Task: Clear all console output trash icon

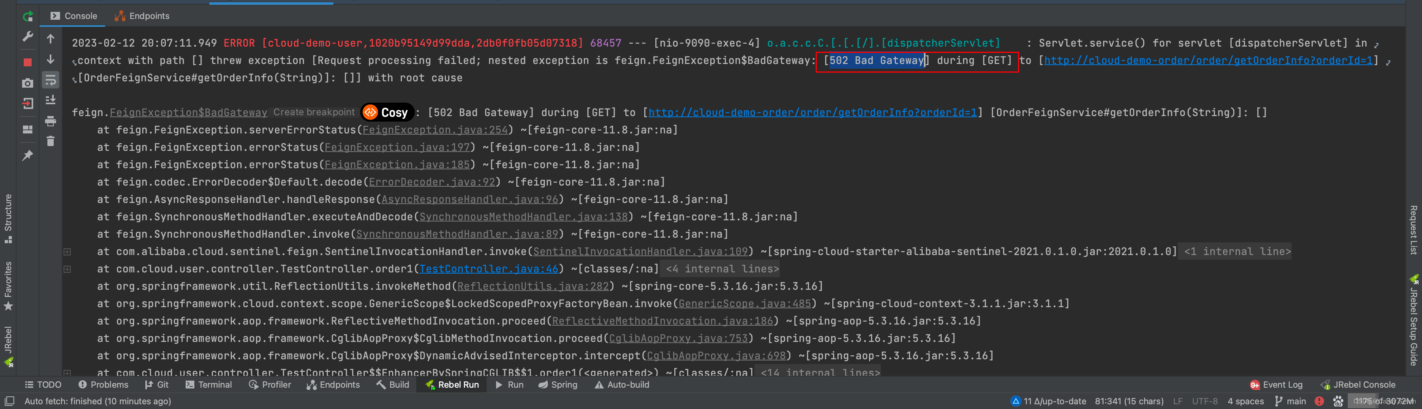Action: point(51,141)
